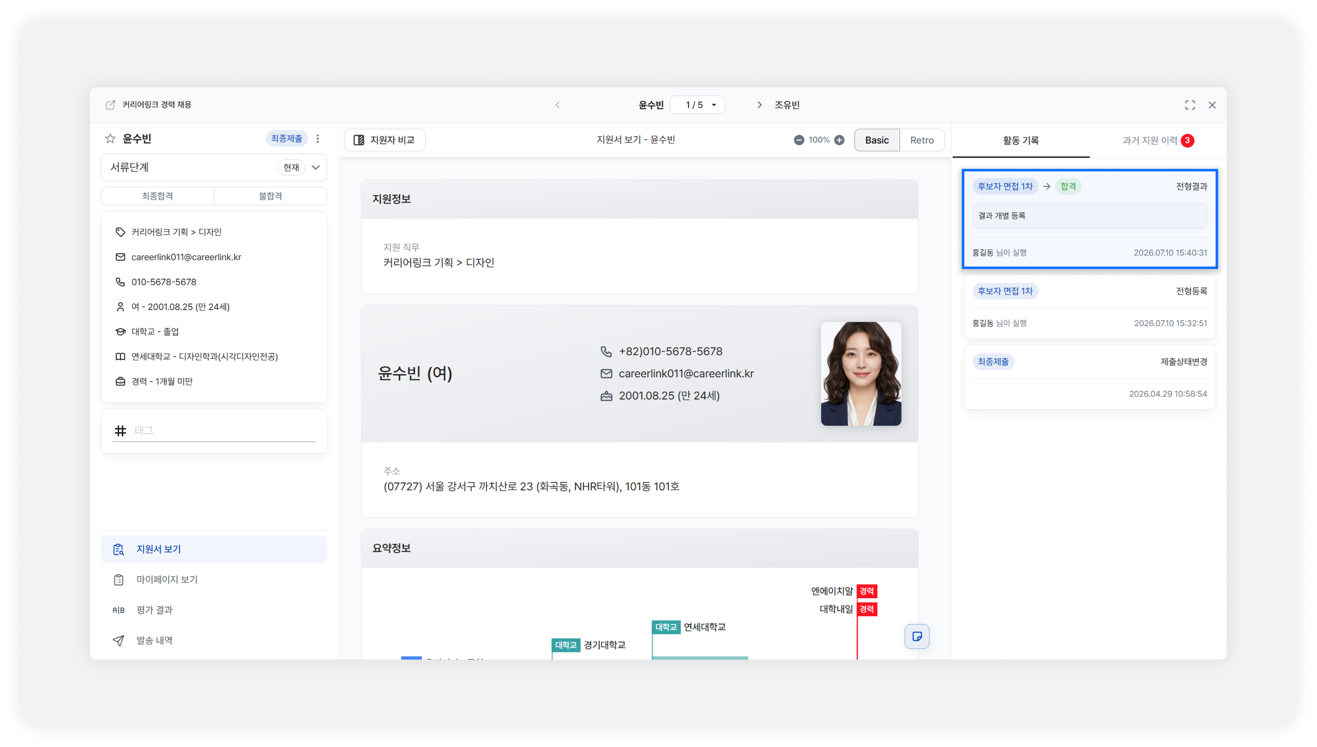Open the three-dot more options menu
The height and width of the screenshot is (747, 1317).
[318, 139]
